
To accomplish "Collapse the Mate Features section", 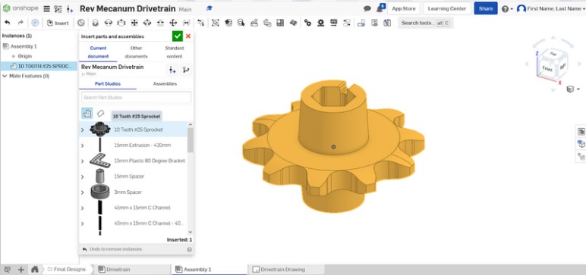I will (5, 76).
